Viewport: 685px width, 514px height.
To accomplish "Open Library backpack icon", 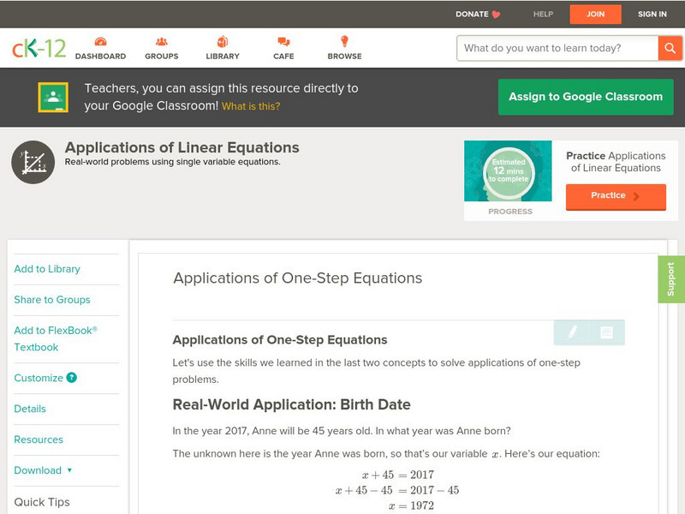I will pos(223,42).
